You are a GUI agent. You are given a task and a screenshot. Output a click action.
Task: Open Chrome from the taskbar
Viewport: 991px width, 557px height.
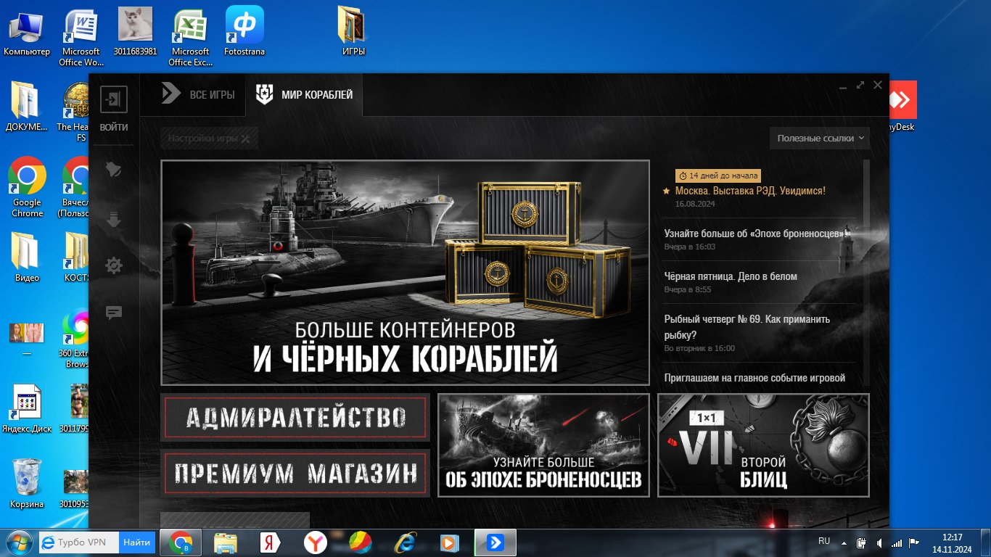click(180, 542)
